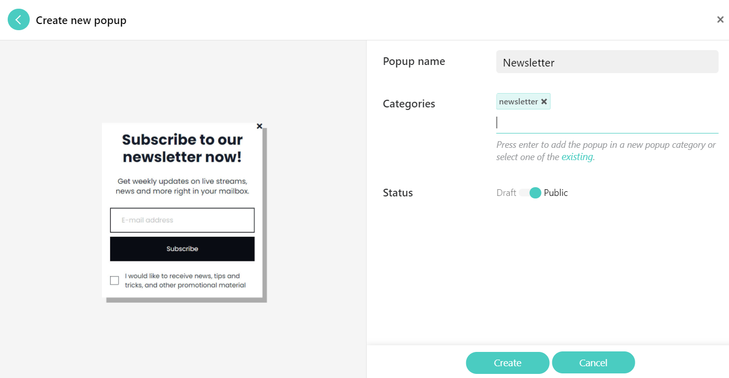The height and width of the screenshot is (378, 729).
Task: Click the close X on the popup preview
Action: pyautogui.click(x=259, y=126)
